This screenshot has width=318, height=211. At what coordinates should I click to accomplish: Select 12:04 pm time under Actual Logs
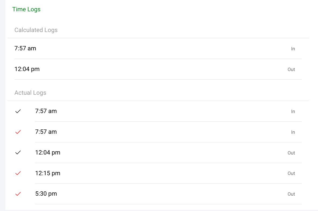[x=48, y=153]
